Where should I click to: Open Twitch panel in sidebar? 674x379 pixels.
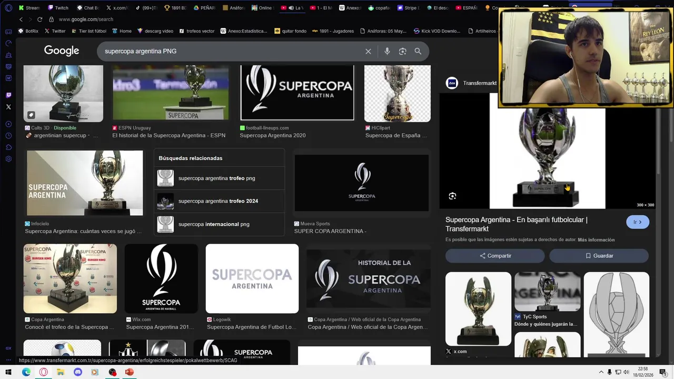point(8,95)
